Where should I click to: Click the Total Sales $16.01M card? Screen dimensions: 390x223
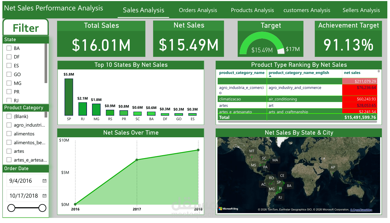pyautogui.click(x=101, y=39)
